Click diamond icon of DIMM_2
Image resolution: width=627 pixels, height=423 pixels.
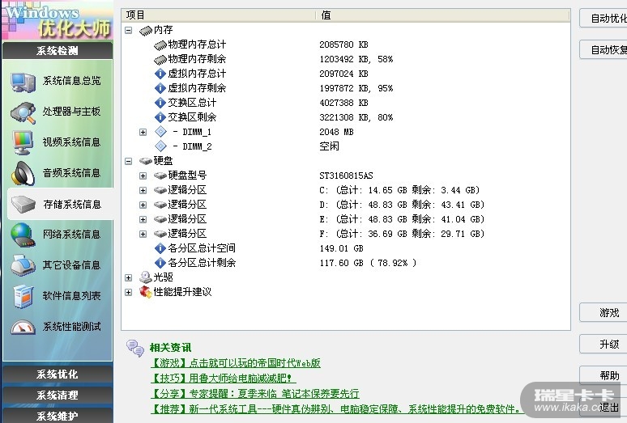pos(160,146)
